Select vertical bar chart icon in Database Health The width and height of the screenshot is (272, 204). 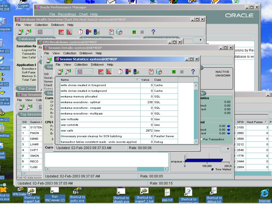click(x=69, y=32)
